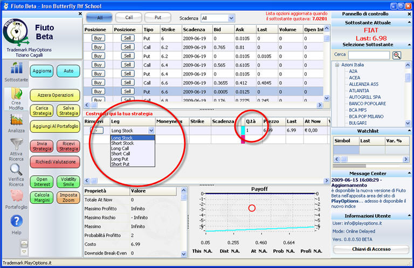Toggle the Put options filter
Viewport: 414px width, 268px height.
point(158,17)
